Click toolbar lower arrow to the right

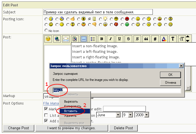(188, 41)
